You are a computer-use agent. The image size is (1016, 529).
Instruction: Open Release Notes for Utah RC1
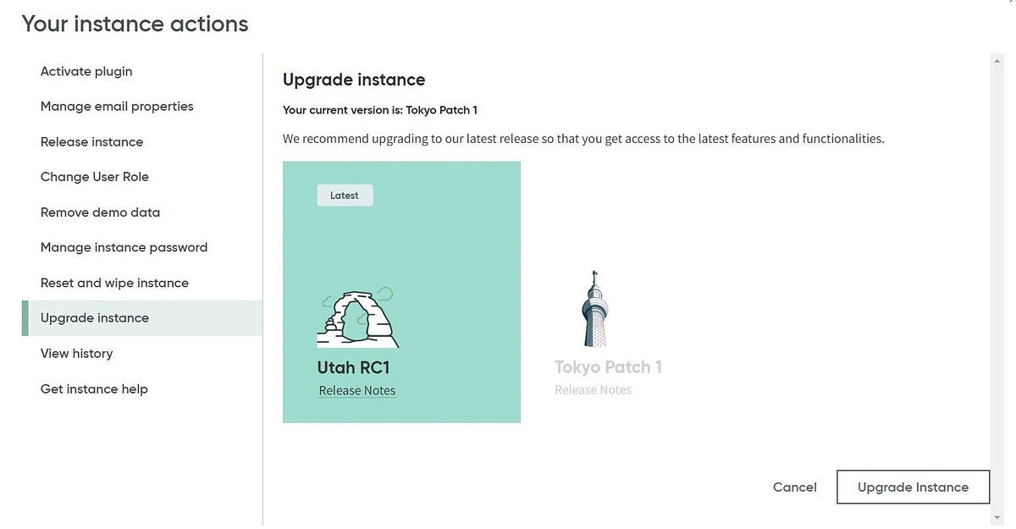pos(356,390)
